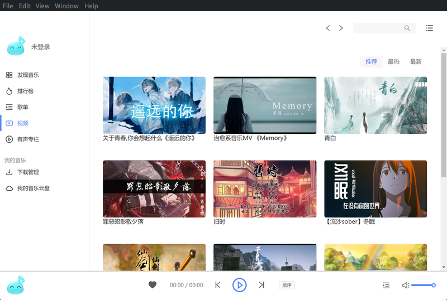Navigate forward with the right arrow
The height and width of the screenshot is (300, 447).
click(x=341, y=28)
